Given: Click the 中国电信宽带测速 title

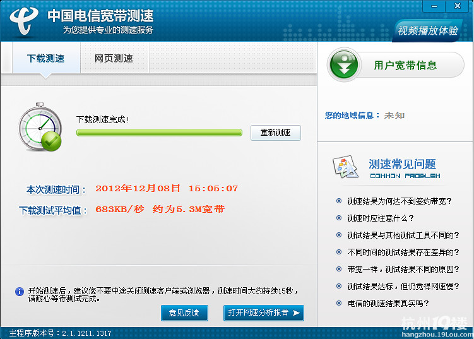Looking at the screenshot, I should 100,16.
